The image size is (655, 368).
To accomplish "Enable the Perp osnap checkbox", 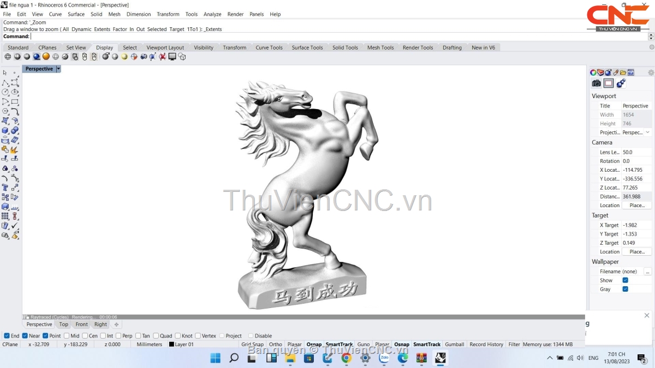I will [x=118, y=336].
